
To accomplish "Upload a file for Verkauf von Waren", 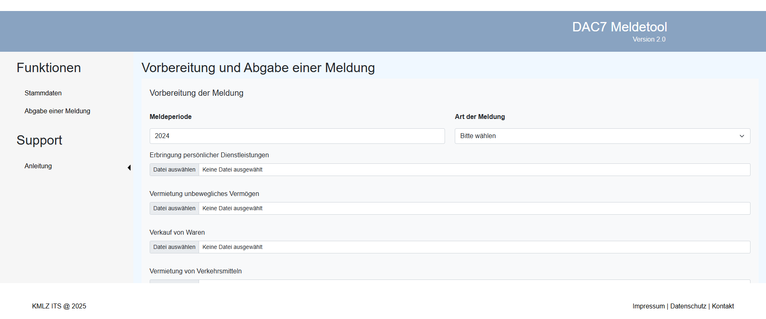I will point(174,247).
